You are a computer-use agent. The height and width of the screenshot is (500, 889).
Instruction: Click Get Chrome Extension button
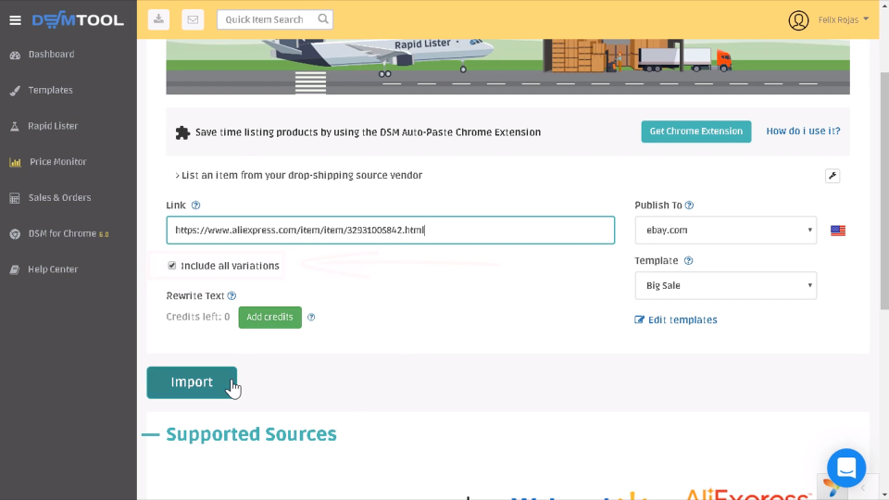[696, 131]
